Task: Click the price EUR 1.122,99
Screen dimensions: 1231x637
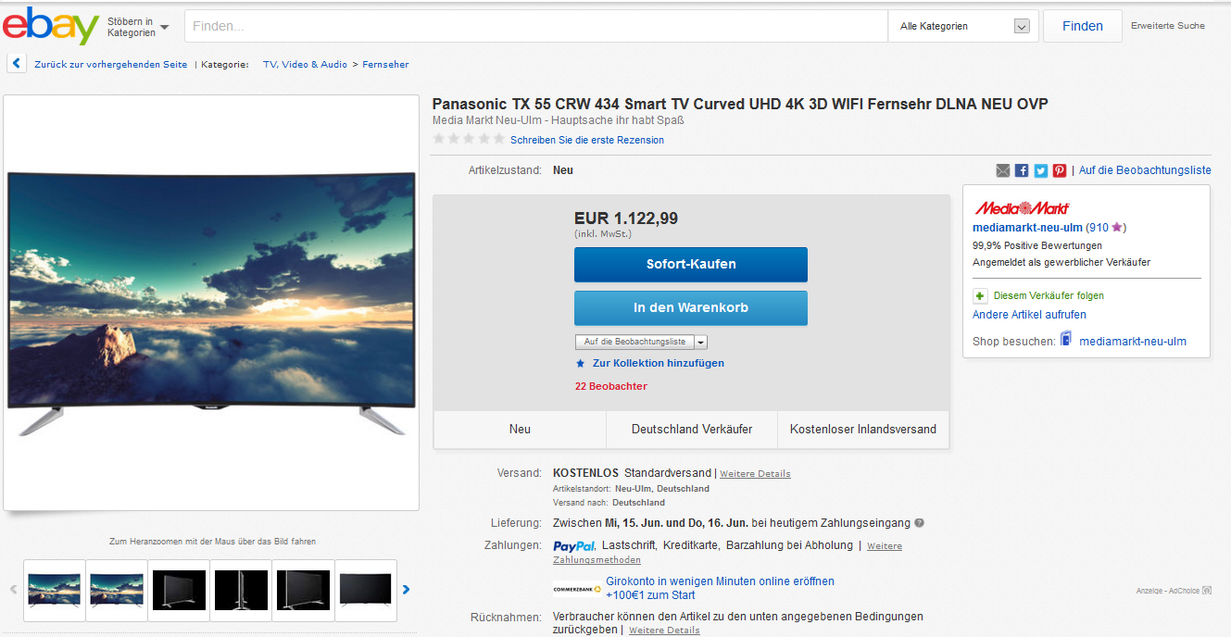Action: pyautogui.click(x=626, y=219)
